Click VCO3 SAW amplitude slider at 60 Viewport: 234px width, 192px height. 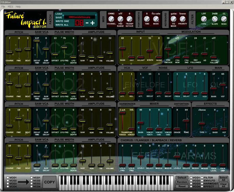pos(82,121)
